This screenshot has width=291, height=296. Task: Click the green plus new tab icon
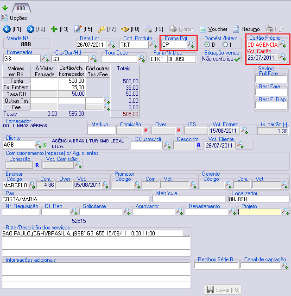point(5,8)
